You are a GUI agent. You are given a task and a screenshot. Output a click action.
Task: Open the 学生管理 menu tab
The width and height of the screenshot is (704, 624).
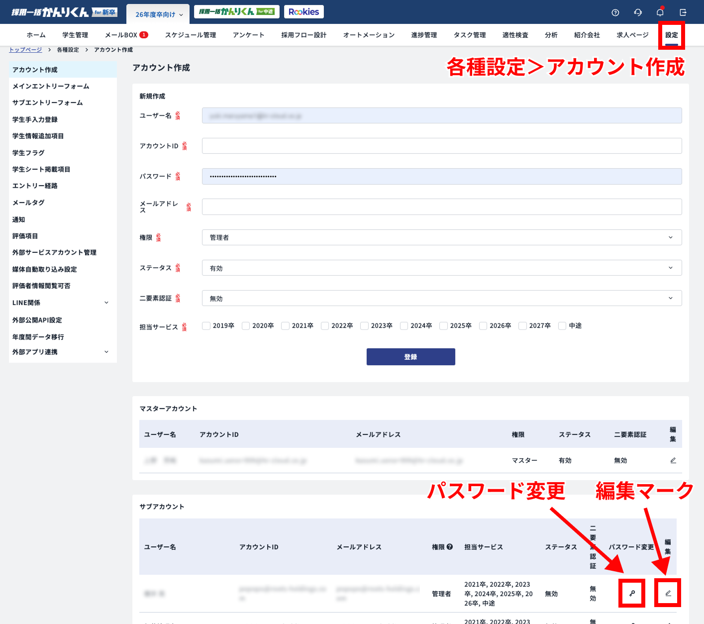click(75, 35)
